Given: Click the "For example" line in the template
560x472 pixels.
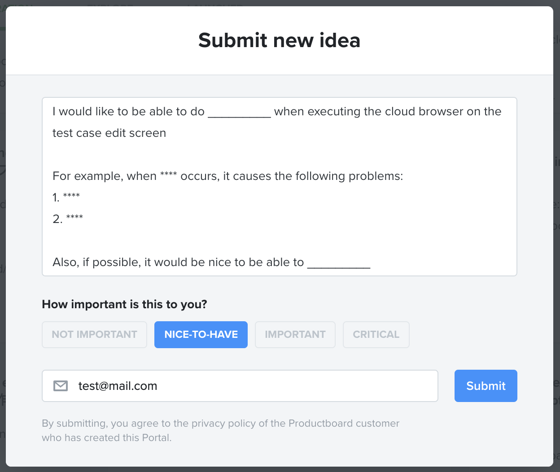Looking at the screenshot, I should click(x=227, y=175).
